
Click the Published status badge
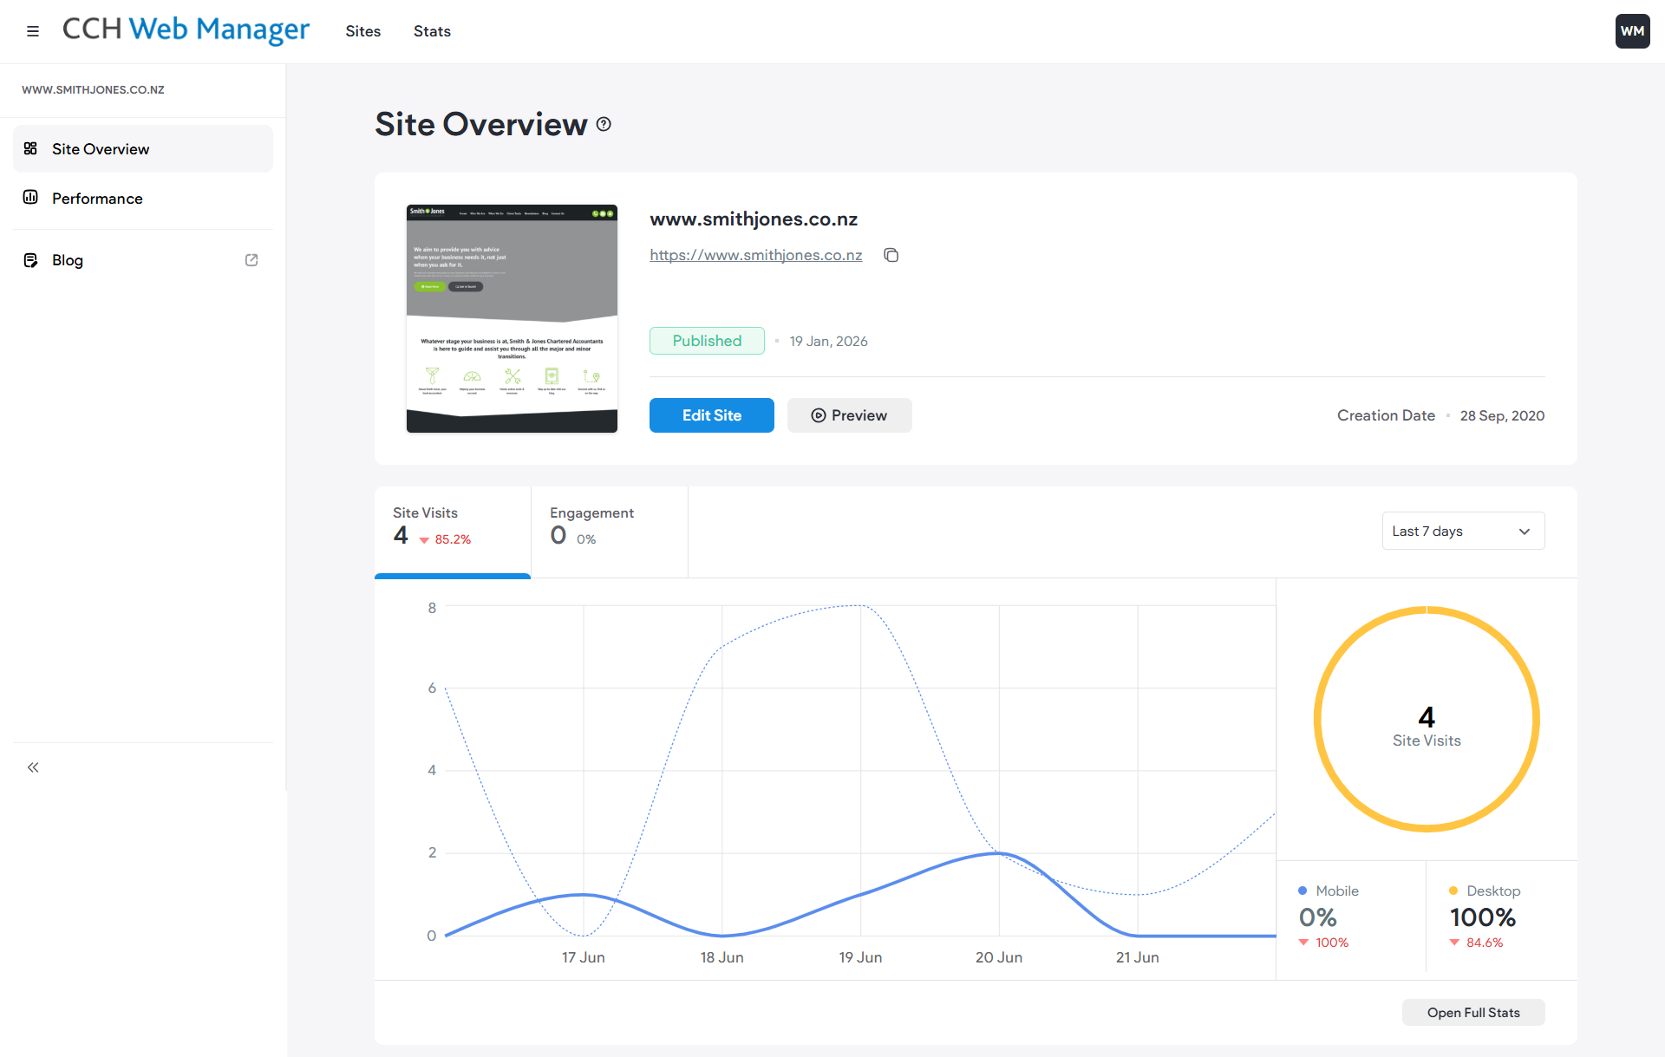tap(707, 341)
